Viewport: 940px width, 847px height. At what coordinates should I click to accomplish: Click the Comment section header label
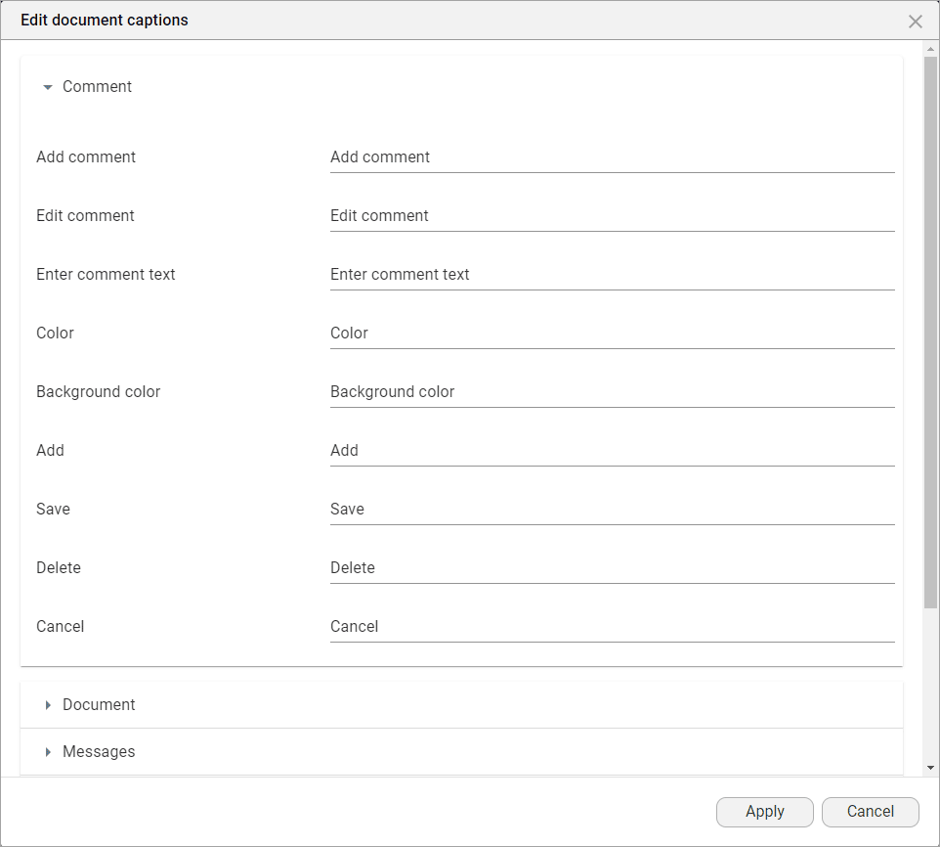click(97, 87)
